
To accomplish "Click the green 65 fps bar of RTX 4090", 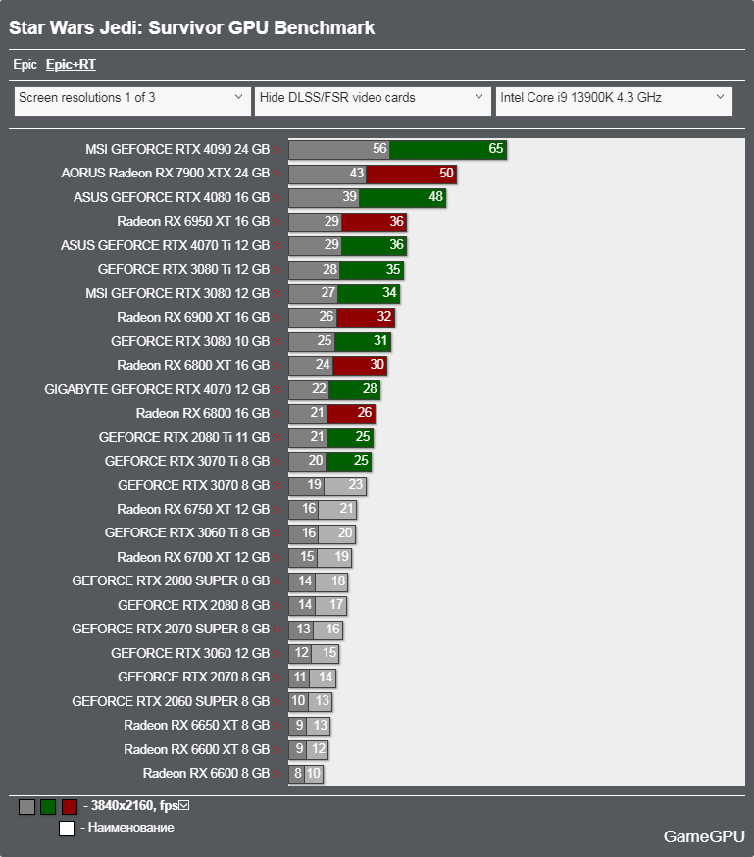I will point(448,150).
